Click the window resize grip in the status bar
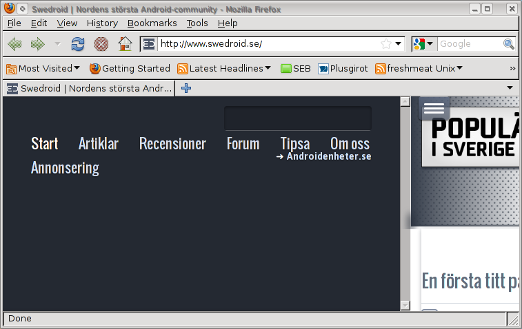522x329 pixels. coord(513,319)
